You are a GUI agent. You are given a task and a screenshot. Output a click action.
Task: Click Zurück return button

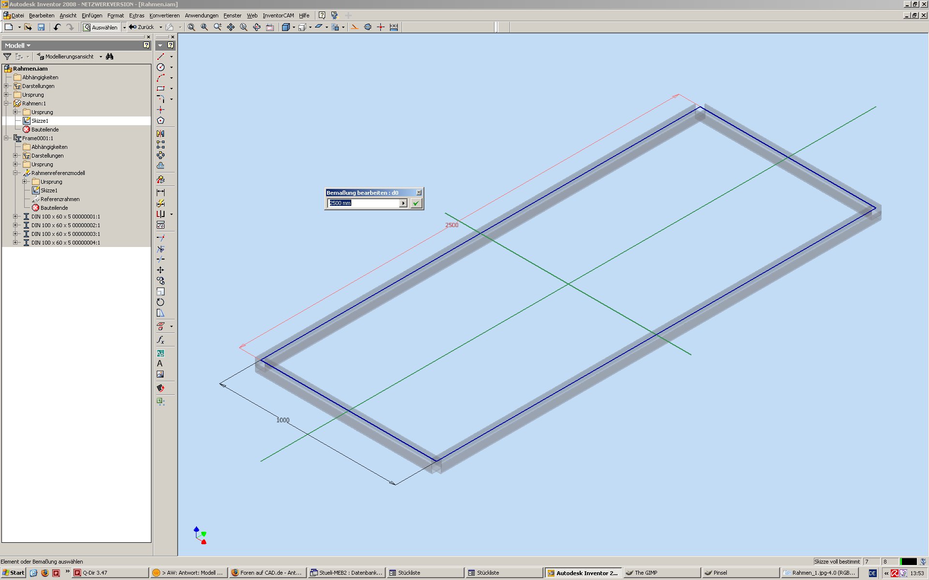point(142,27)
